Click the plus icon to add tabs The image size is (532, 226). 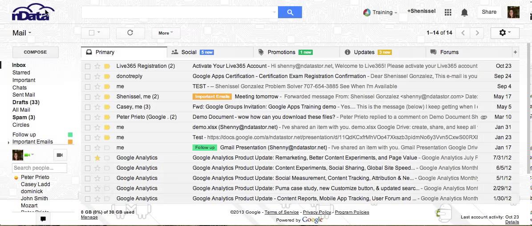coord(515,52)
